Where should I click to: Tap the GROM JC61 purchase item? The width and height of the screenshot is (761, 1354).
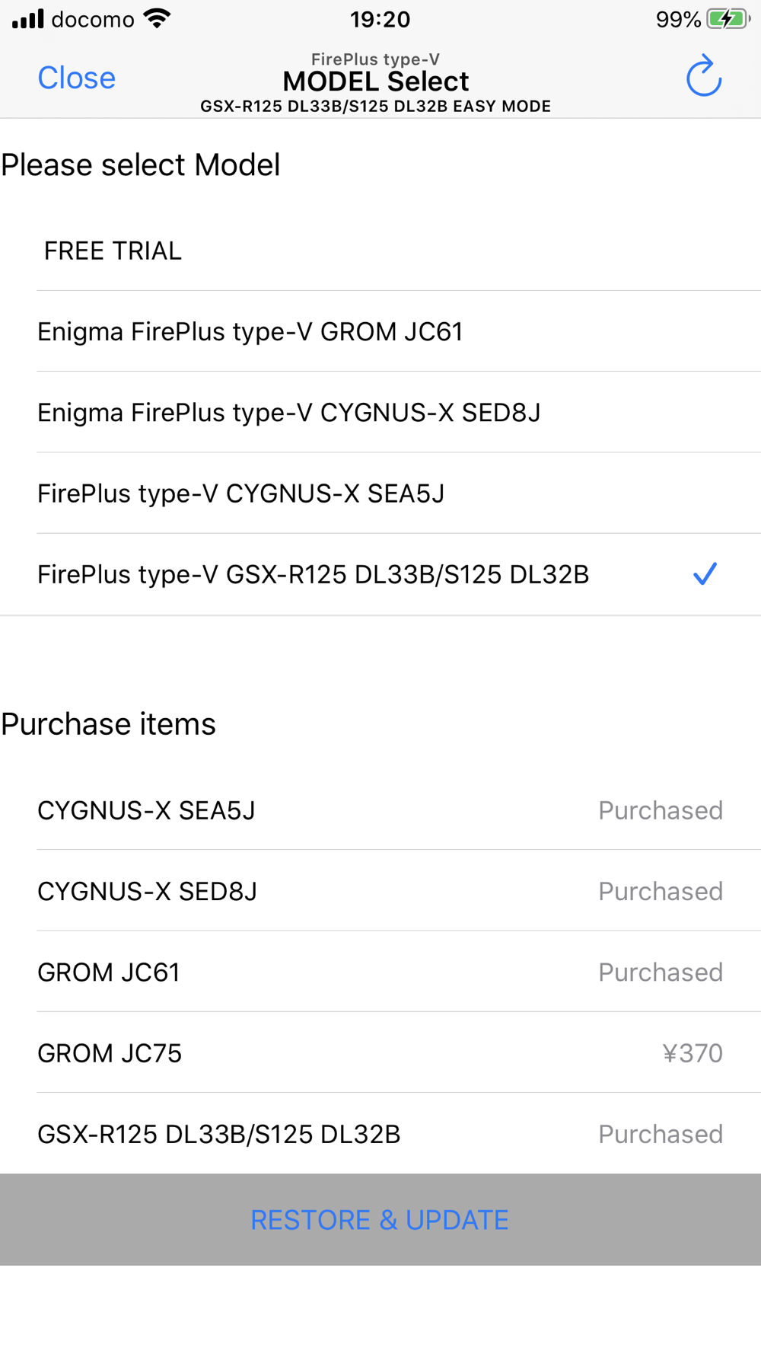point(109,972)
